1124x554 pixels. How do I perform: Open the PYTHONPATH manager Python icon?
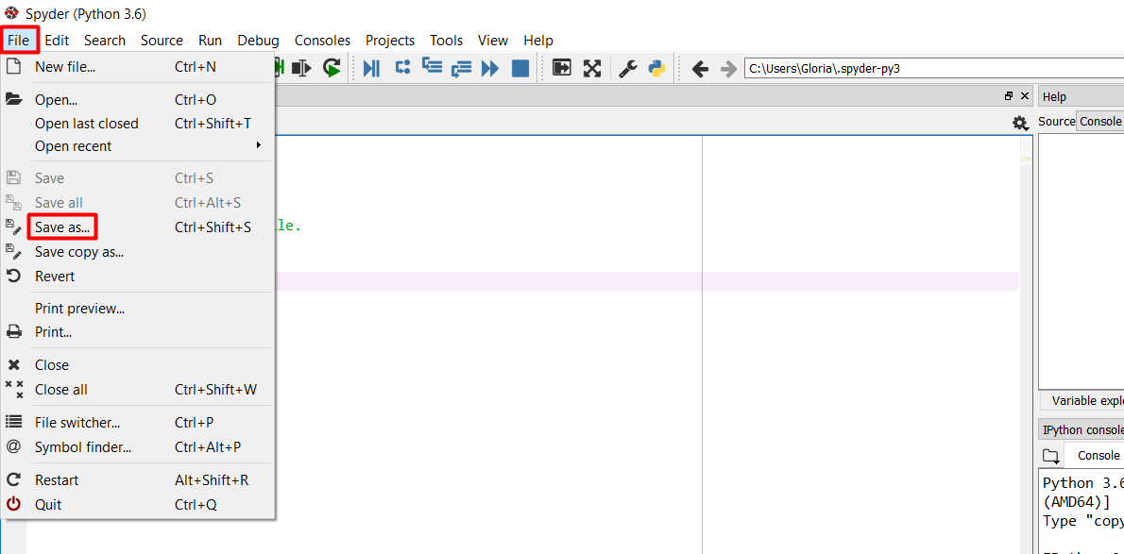tap(657, 68)
